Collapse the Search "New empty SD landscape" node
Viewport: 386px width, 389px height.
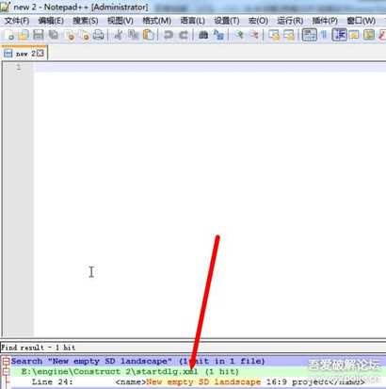[6, 362]
